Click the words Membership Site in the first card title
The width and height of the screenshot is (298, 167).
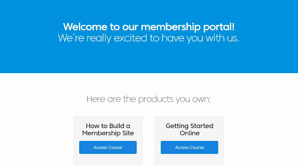tap(108, 133)
